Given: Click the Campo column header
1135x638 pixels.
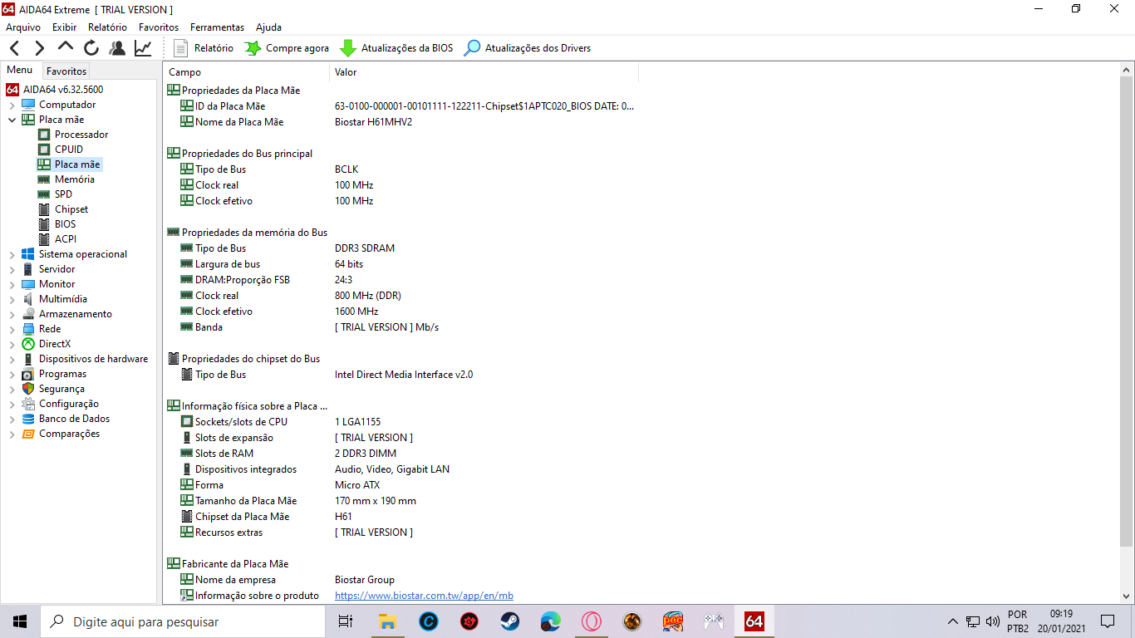Looking at the screenshot, I should click(x=247, y=72).
